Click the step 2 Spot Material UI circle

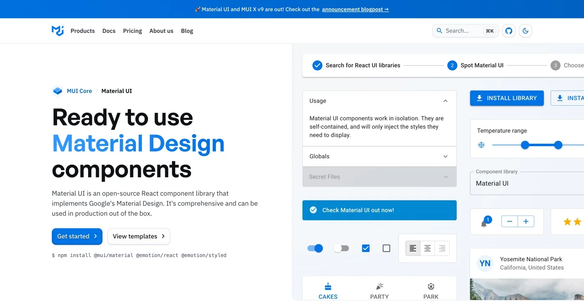[452, 65]
